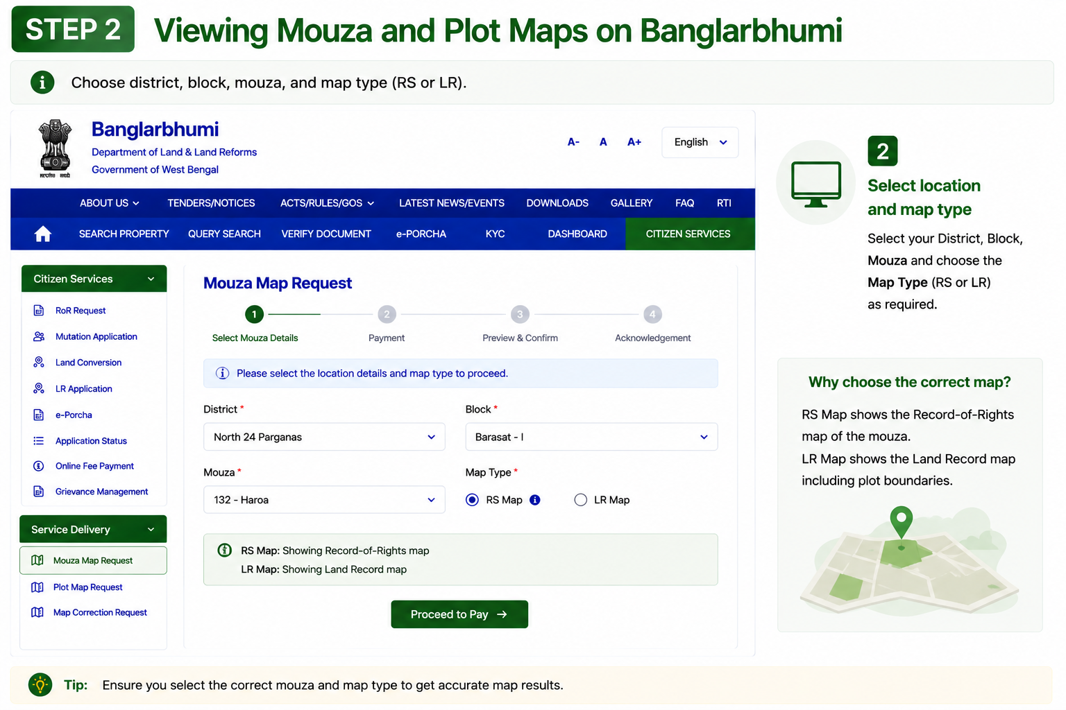
Task: Open the Application Status link
Action: coord(91,441)
